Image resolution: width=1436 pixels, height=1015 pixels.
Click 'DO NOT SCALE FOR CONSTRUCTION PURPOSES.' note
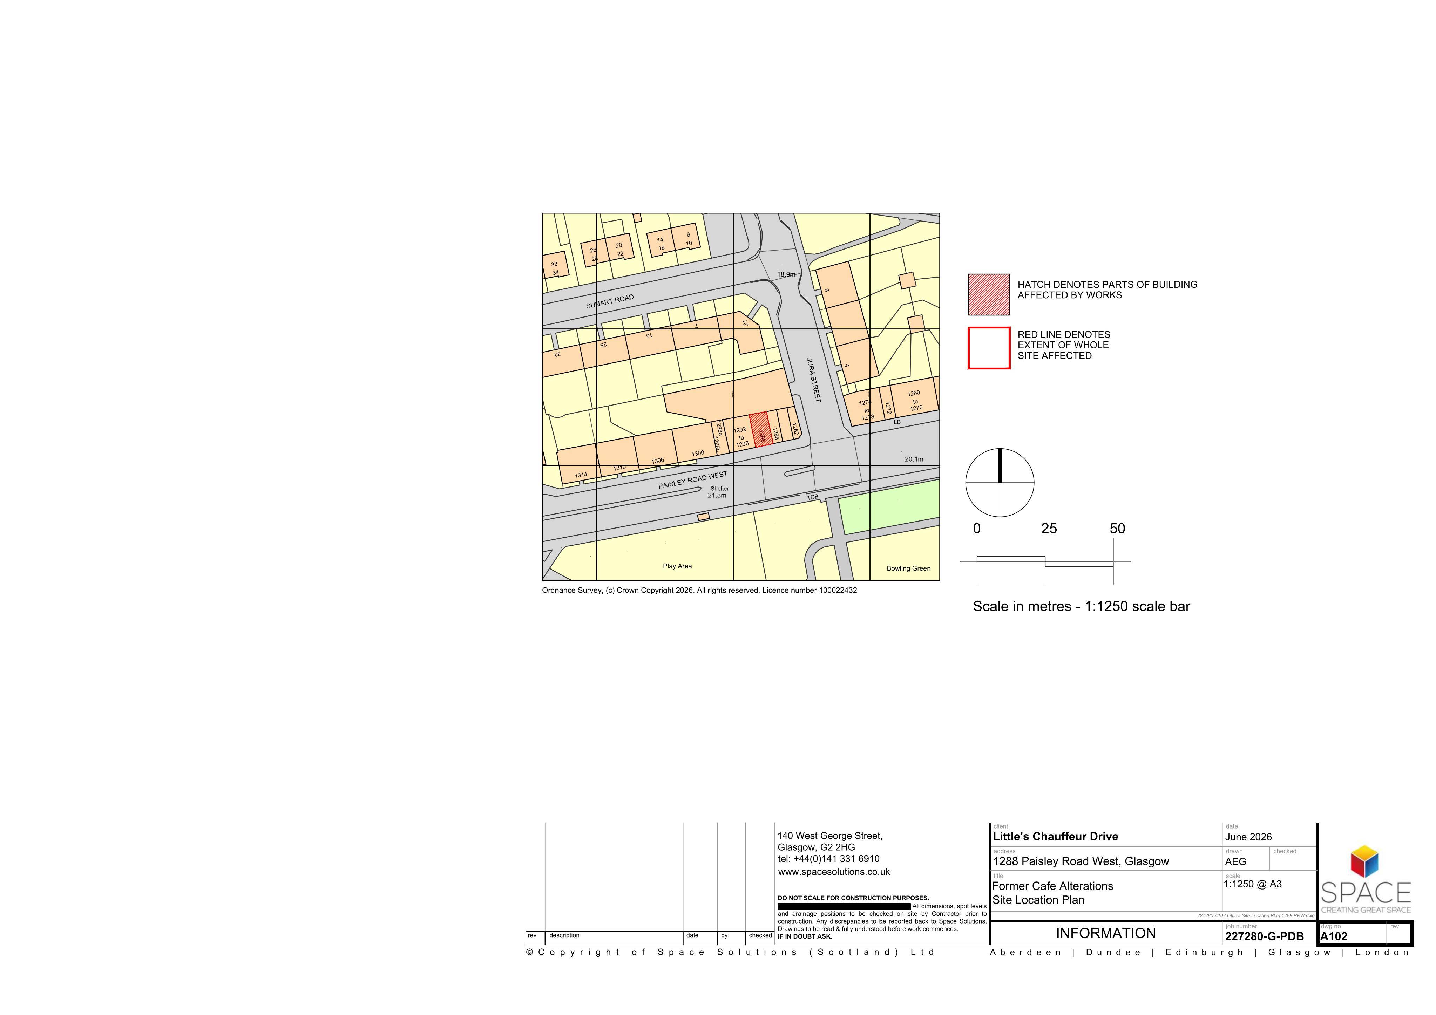pyautogui.click(x=853, y=898)
